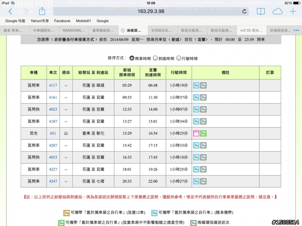This screenshot has width=302, height=226.
Task: Reload the page with the refresh icon
Action: pyautogui.click(x=244, y=11)
